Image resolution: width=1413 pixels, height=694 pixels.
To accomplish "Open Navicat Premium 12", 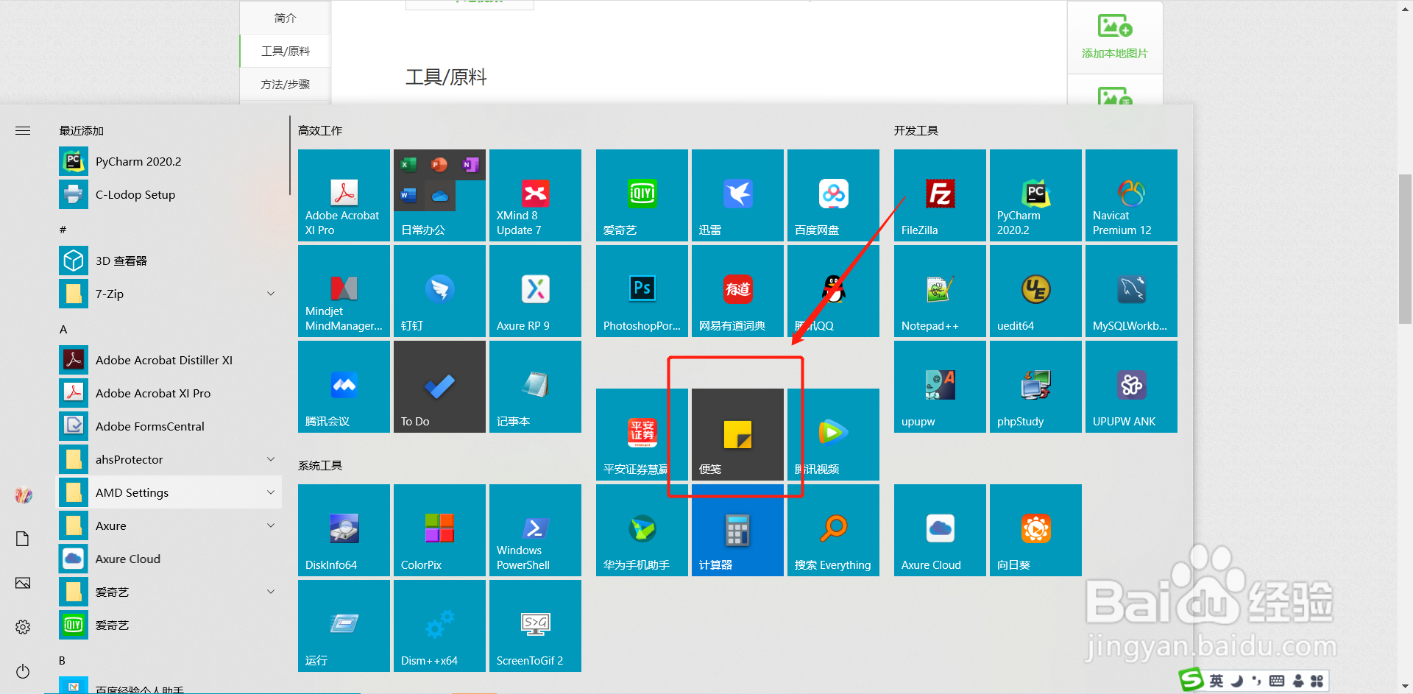I will [1130, 195].
